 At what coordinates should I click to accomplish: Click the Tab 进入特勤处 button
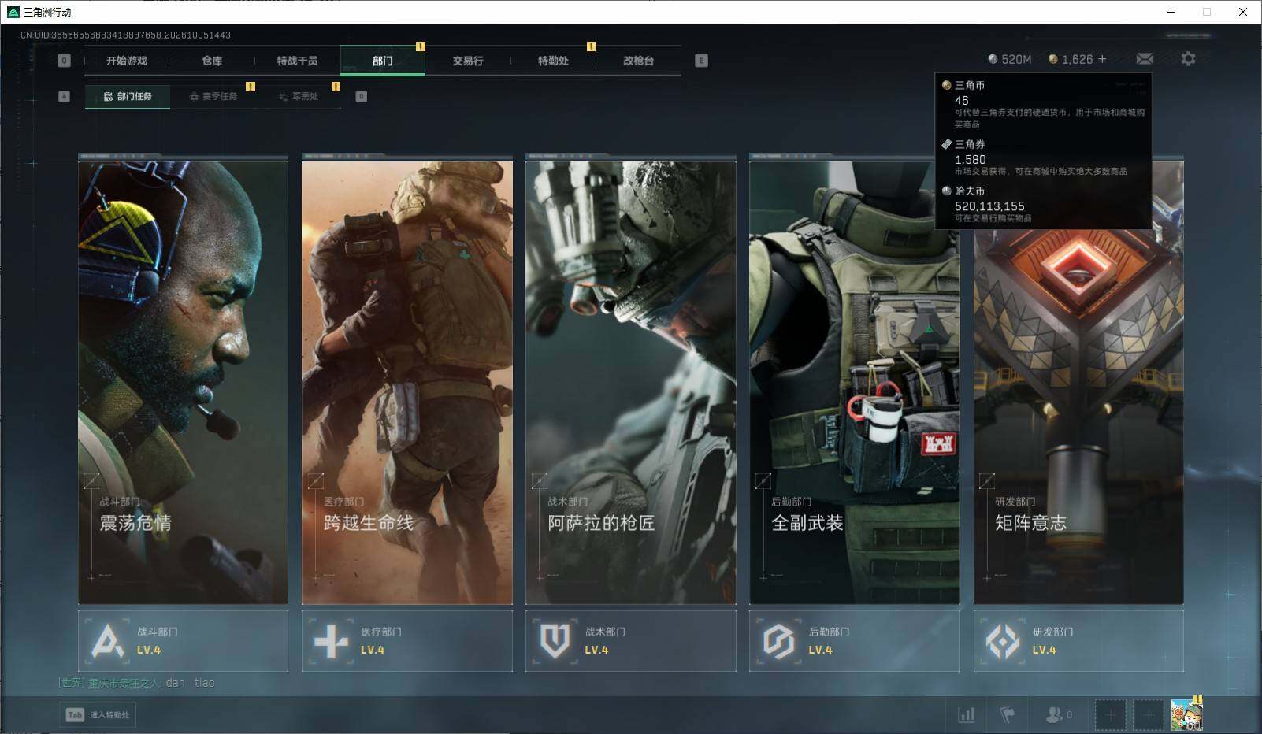click(x=98, y=715)
